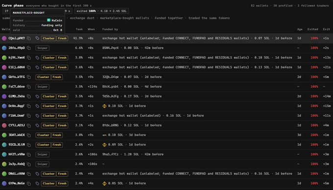Click the tag icon on GiMD…ZWda row
Viewport: 333px width, 190px height.
pyautogui.click(x=37, y=96)
